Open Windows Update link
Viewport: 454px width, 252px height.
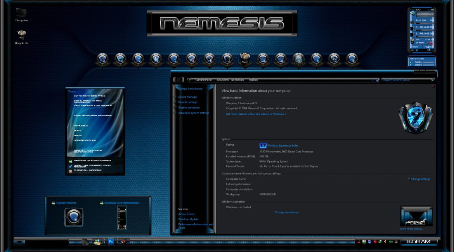[188, 219]
